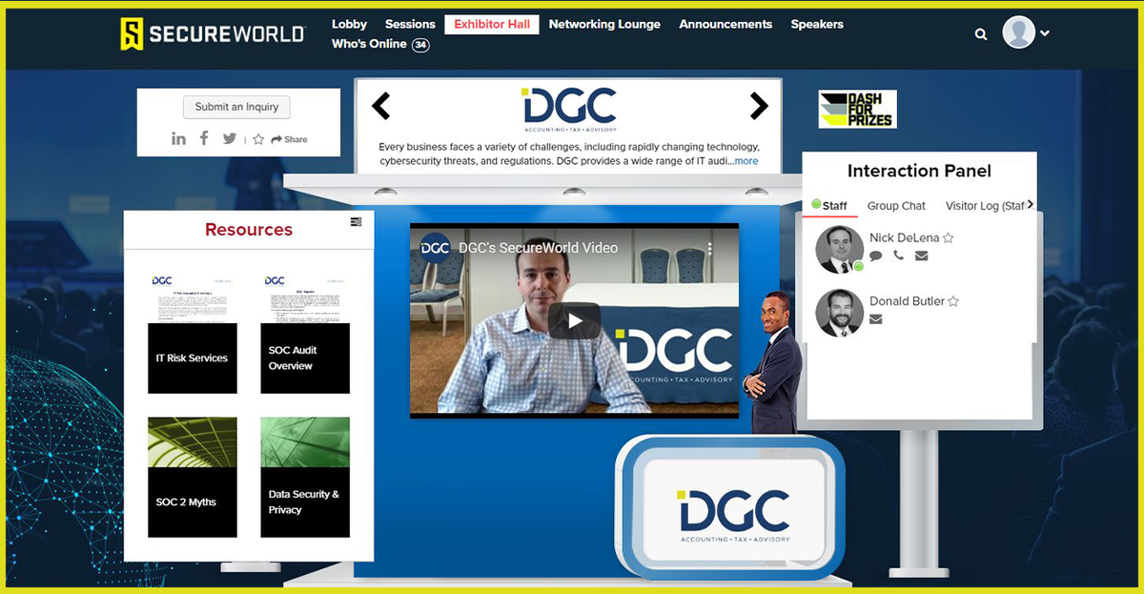Open Announcements
Image resolution: width=1144 pixels, height=594 pixels.
point(725,24)
